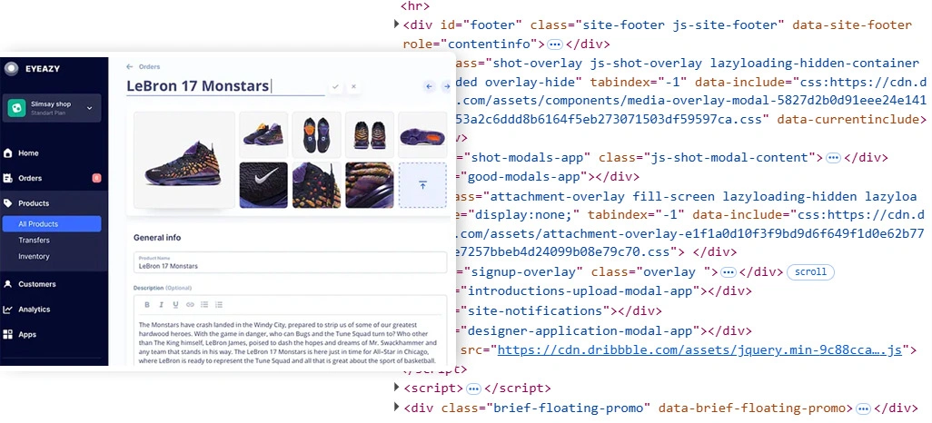Go to next product arrow

(x=446, y=87)
